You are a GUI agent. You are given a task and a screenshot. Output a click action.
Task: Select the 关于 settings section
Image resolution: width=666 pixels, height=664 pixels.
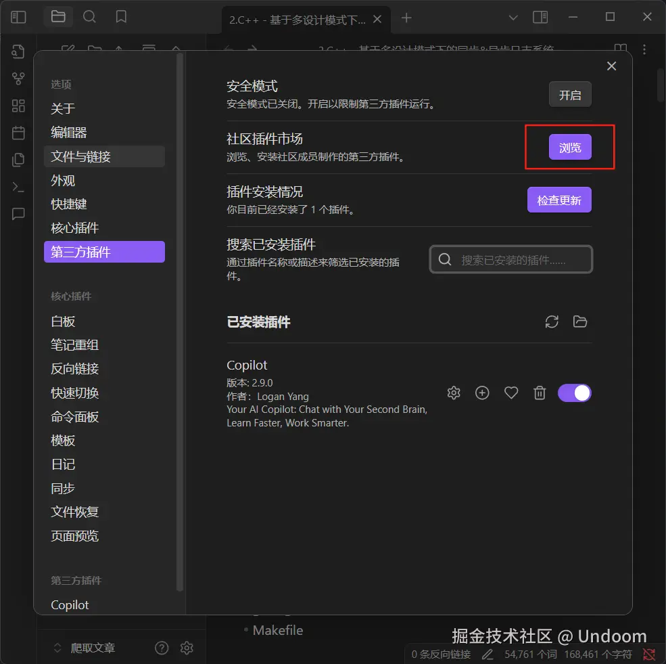[x=105, y=108]
